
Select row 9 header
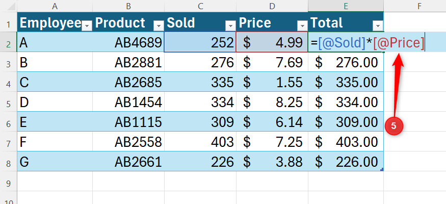click(9, 181)
